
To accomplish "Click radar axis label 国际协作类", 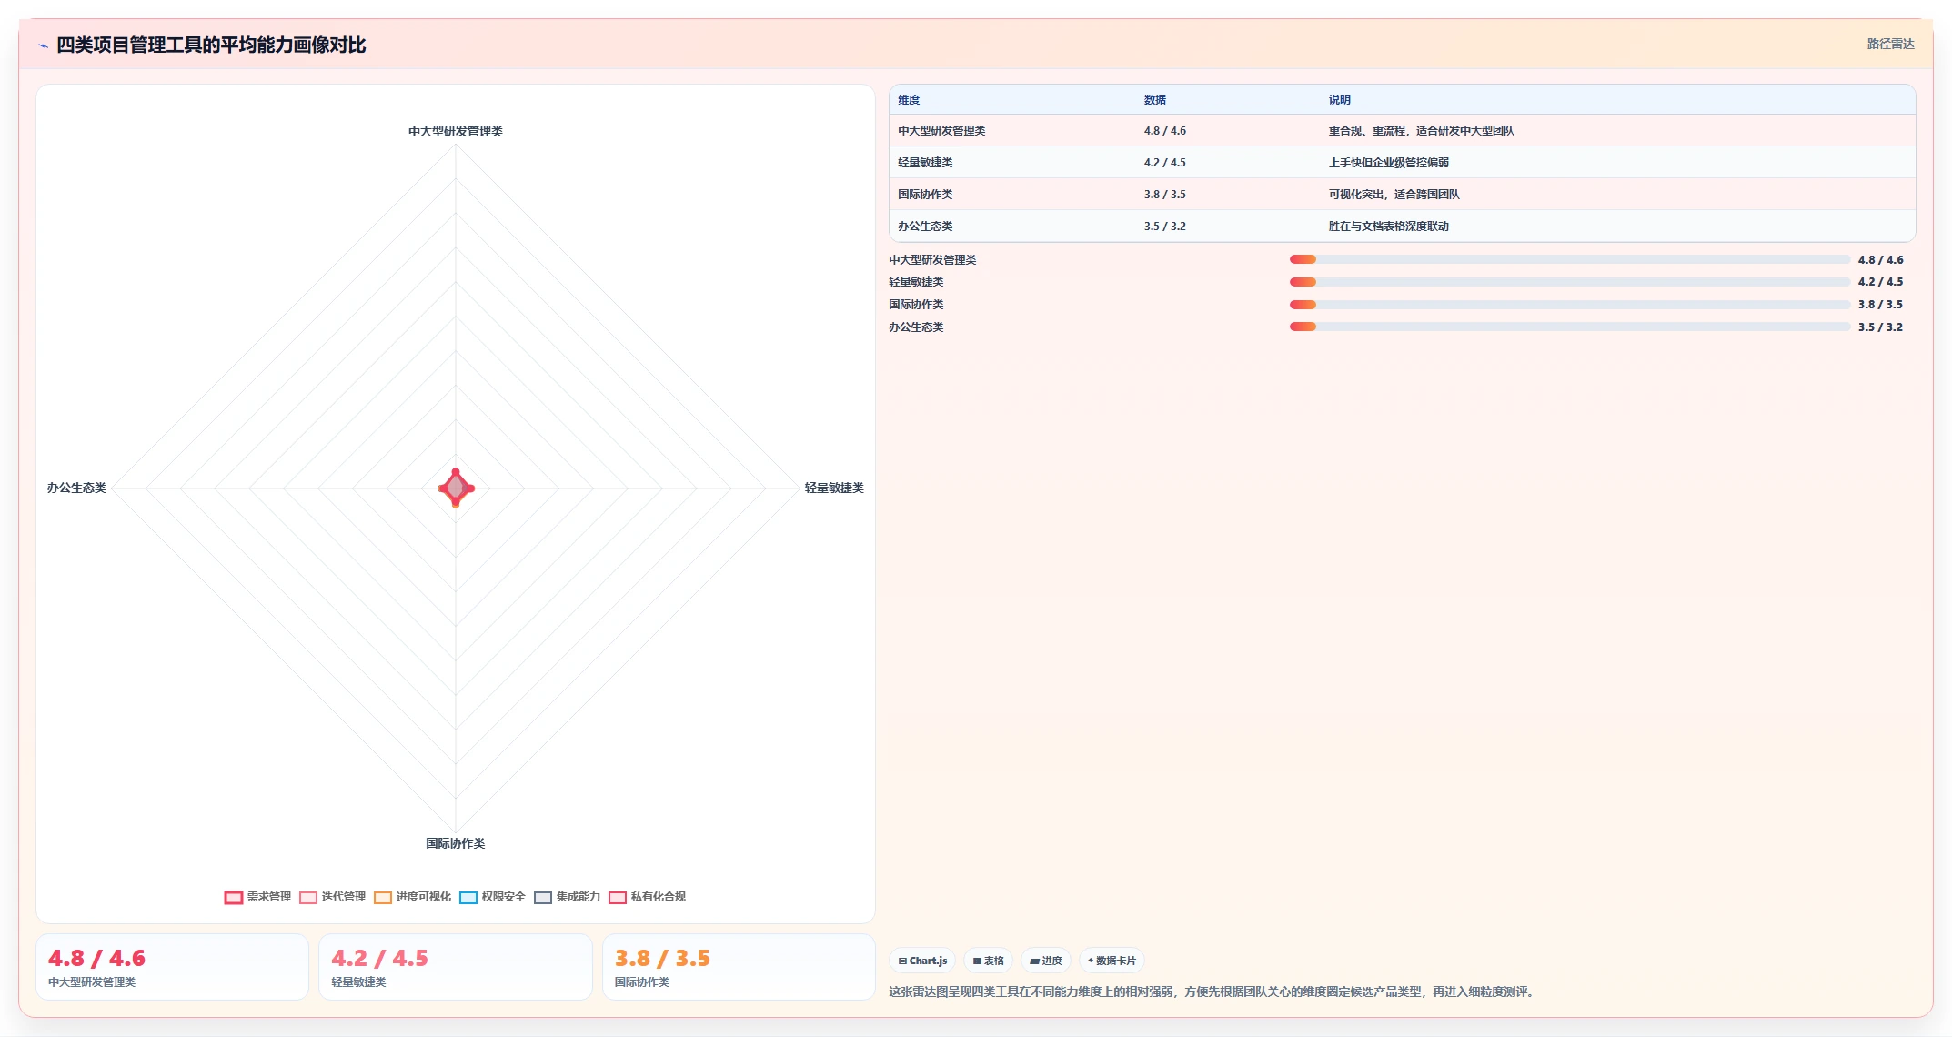I will 456,844.
